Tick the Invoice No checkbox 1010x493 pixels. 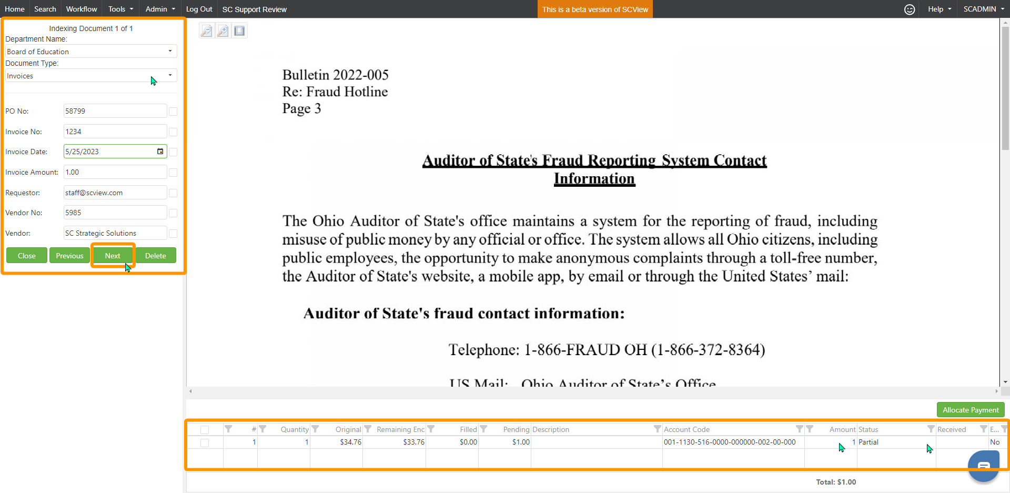173,132
